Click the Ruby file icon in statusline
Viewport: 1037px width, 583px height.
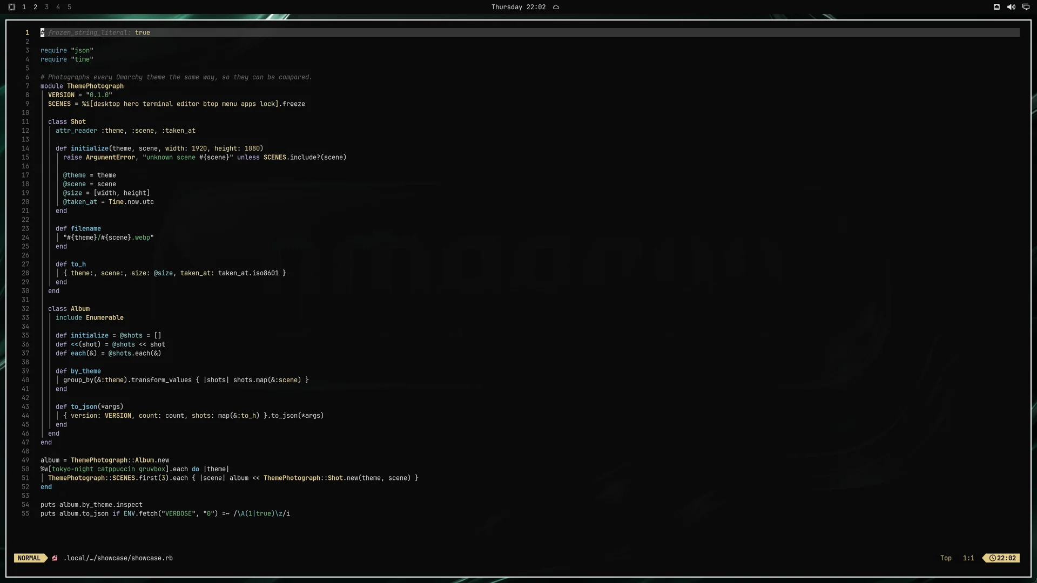pos(55,558)
